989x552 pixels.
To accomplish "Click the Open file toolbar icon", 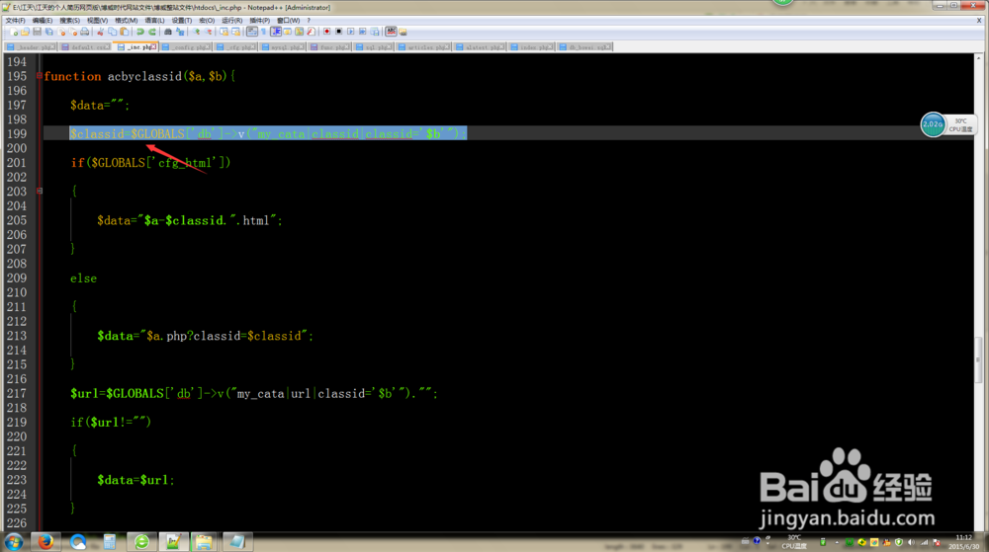I will point(26,32).
